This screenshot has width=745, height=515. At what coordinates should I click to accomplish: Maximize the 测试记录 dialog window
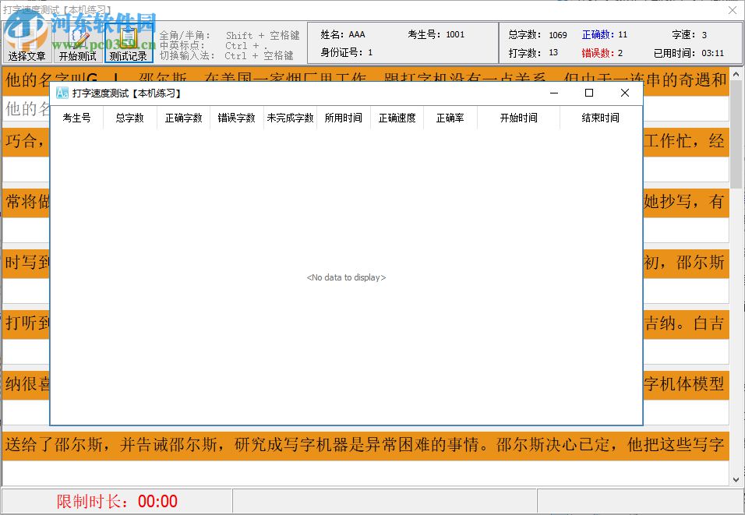[589, 92]
